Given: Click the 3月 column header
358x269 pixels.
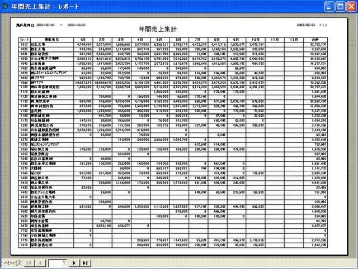Looking at the screenshot, I should click(x=121, y=40).
